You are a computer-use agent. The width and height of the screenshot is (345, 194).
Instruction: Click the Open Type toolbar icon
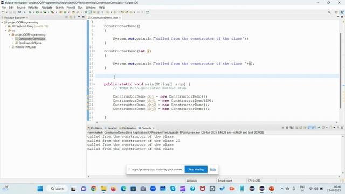tap(73, 12)
